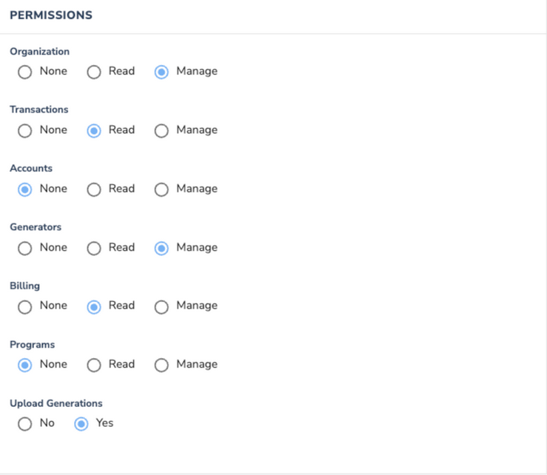547x475 pixels.
Task: Select None for Programs
Action: pyautogui.click(x=24, y=365)
